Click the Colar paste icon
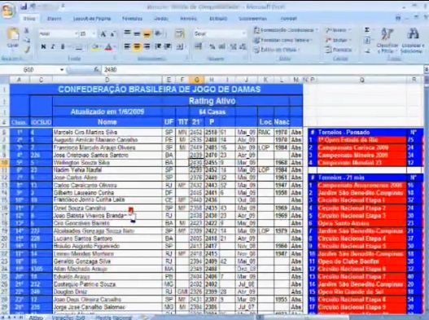Image resolution: width=429 pixels, height=320 pixels. pos(13,37)
